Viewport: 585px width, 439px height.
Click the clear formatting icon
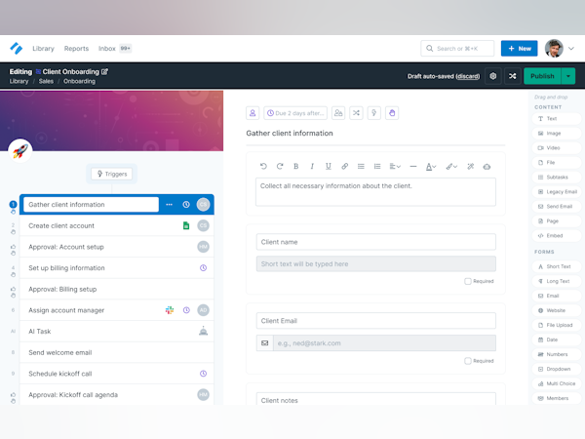471,166
